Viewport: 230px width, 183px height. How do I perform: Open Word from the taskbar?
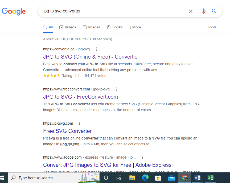tap(198, 177)
